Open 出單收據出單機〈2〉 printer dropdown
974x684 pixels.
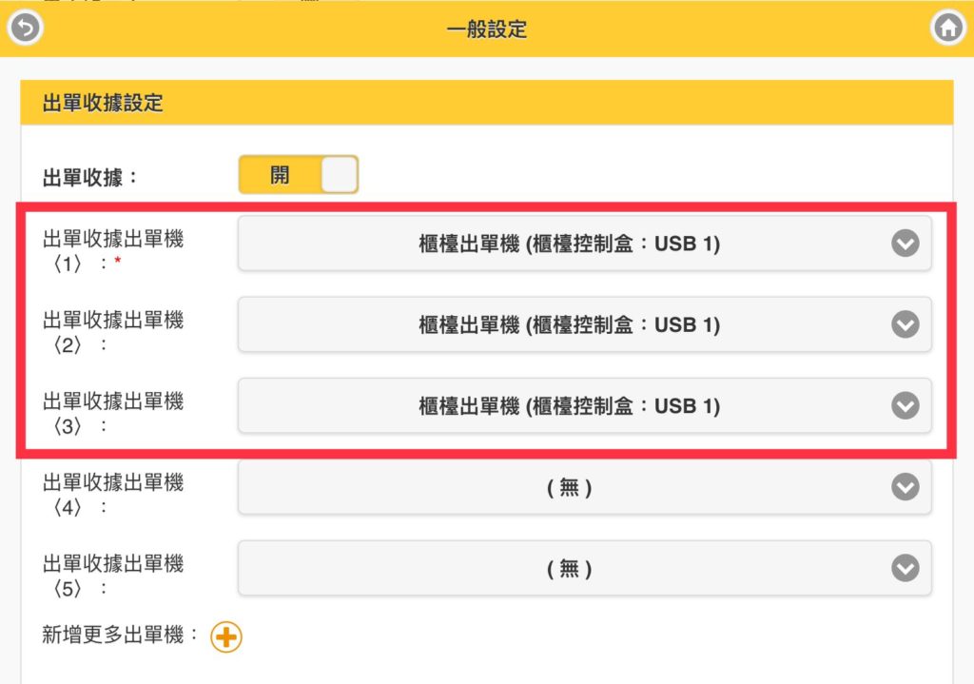[x=585, y=324]
